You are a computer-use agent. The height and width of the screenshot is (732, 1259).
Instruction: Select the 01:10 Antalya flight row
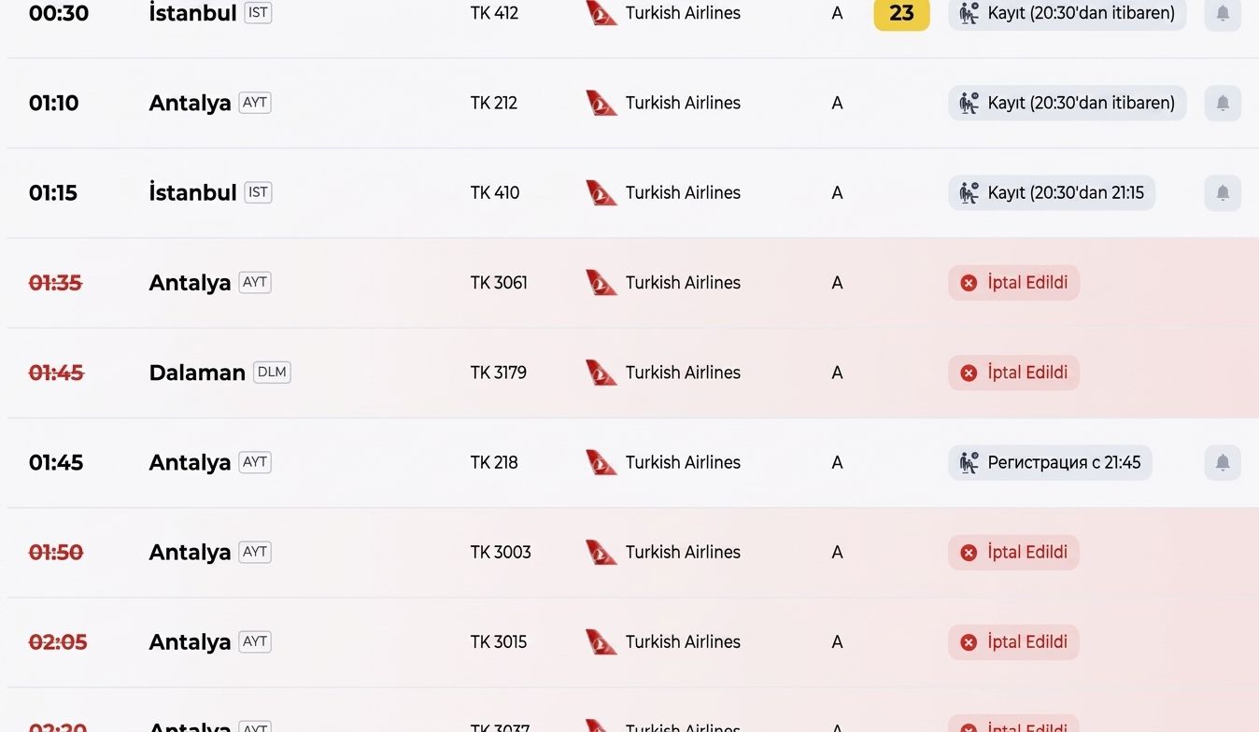point(629,103)
